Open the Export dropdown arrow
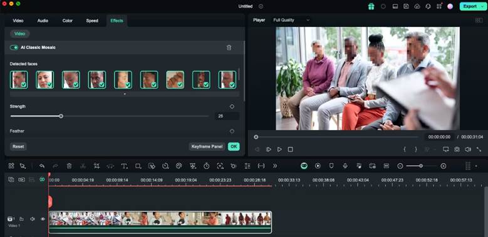The height and width of the screenshot is (237, 488). click(483, 6)
